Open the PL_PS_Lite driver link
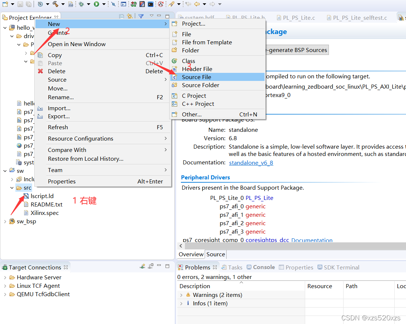This screenshot has width=406, height=324. click(259, 198)
